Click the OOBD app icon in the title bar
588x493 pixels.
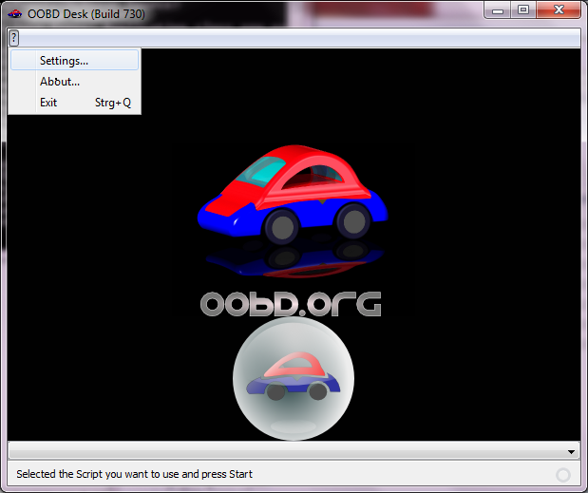(x=14, y=11)
